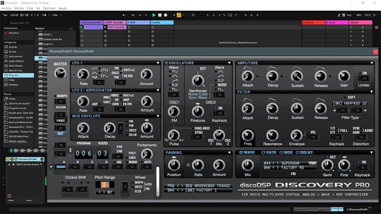Select the 1 Bar quantization menu
This screenshot has height=214, width=381.
pyautogui.click(x=57, y=15)
